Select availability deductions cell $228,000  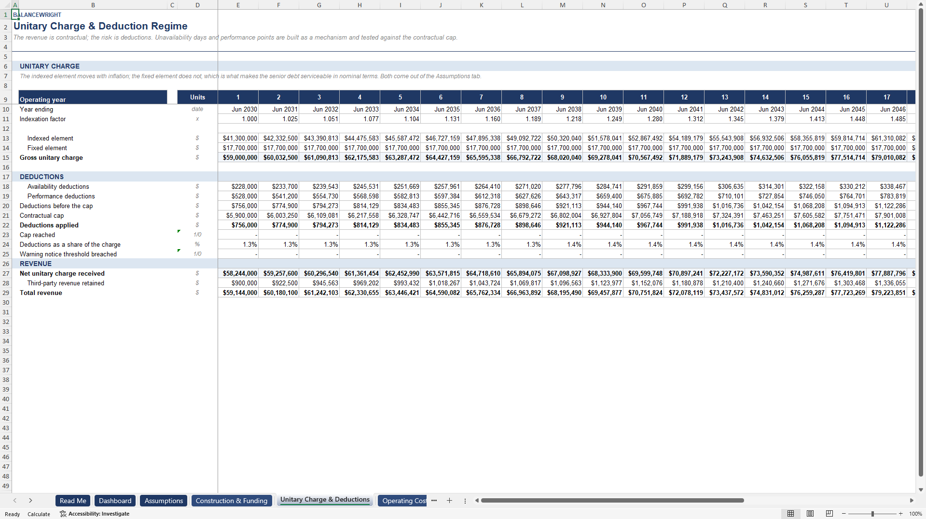pyautogui.click(x=238, y=186)
